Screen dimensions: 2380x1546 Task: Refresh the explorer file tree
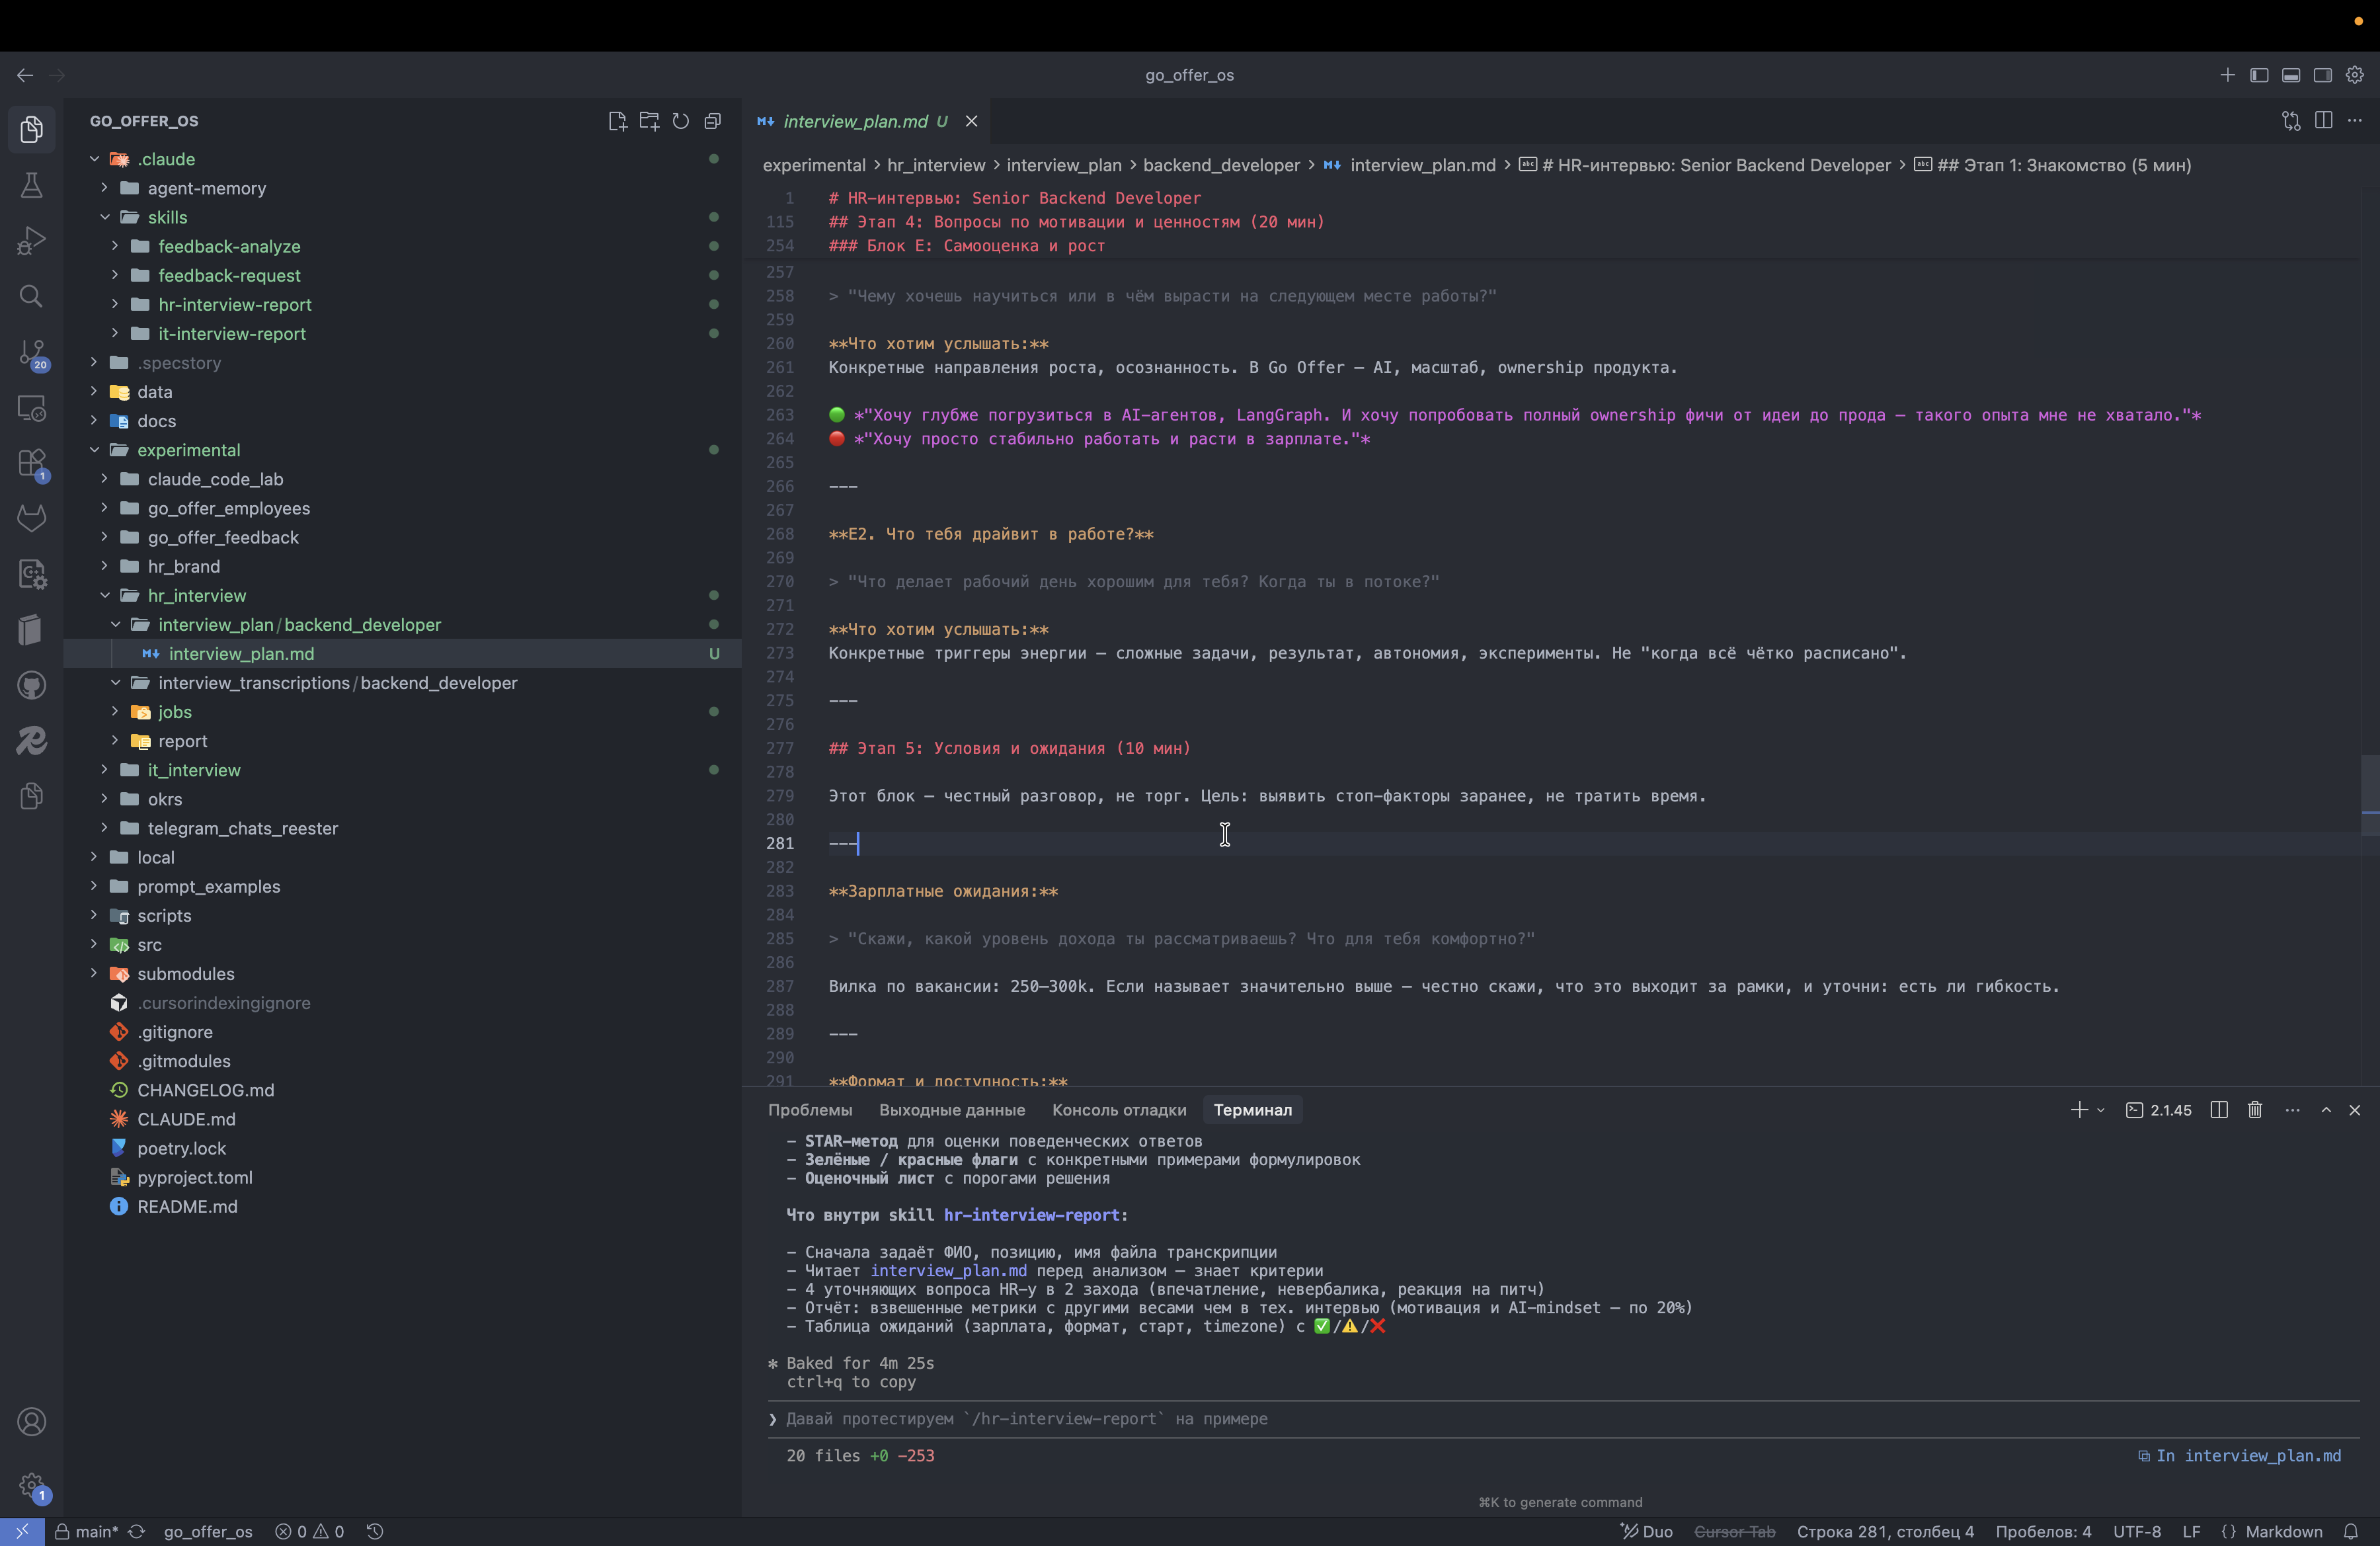click(x=681, y=121)
